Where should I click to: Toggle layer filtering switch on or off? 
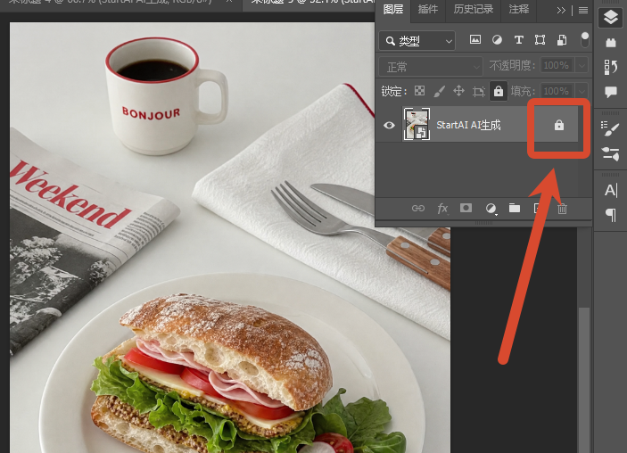584,40
